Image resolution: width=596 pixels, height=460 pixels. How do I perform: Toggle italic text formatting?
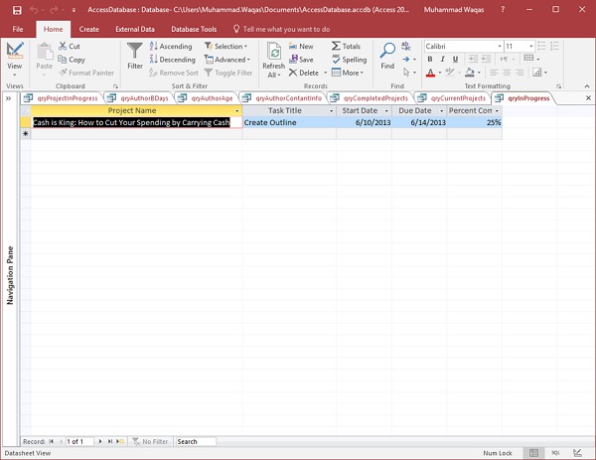coord(443,60)
